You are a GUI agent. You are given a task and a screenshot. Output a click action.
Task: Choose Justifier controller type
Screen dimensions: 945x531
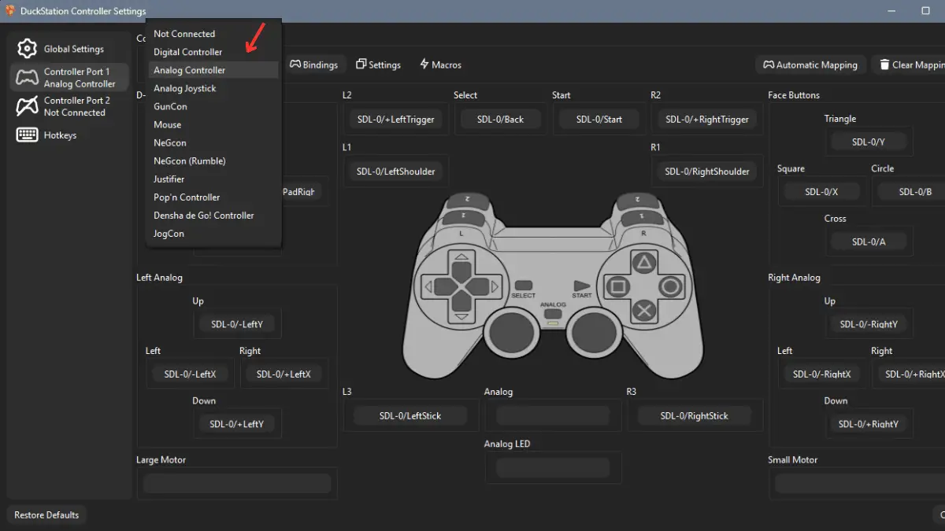pyautogui.click(x=213, y=179)
